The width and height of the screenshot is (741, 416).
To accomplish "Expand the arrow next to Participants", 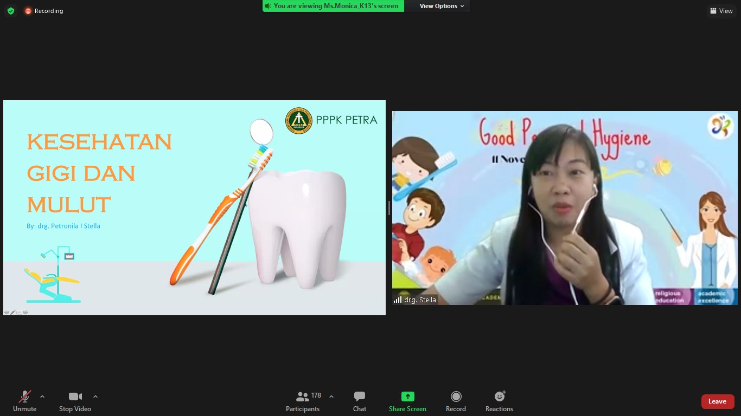I will [331, 396].
